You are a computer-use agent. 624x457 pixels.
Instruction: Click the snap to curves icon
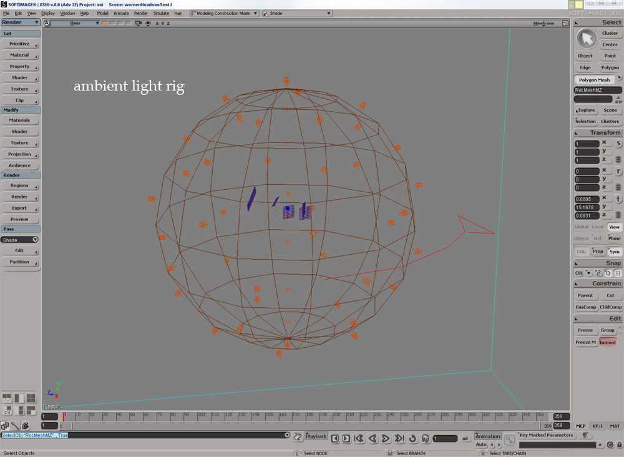tap(598, 273)
